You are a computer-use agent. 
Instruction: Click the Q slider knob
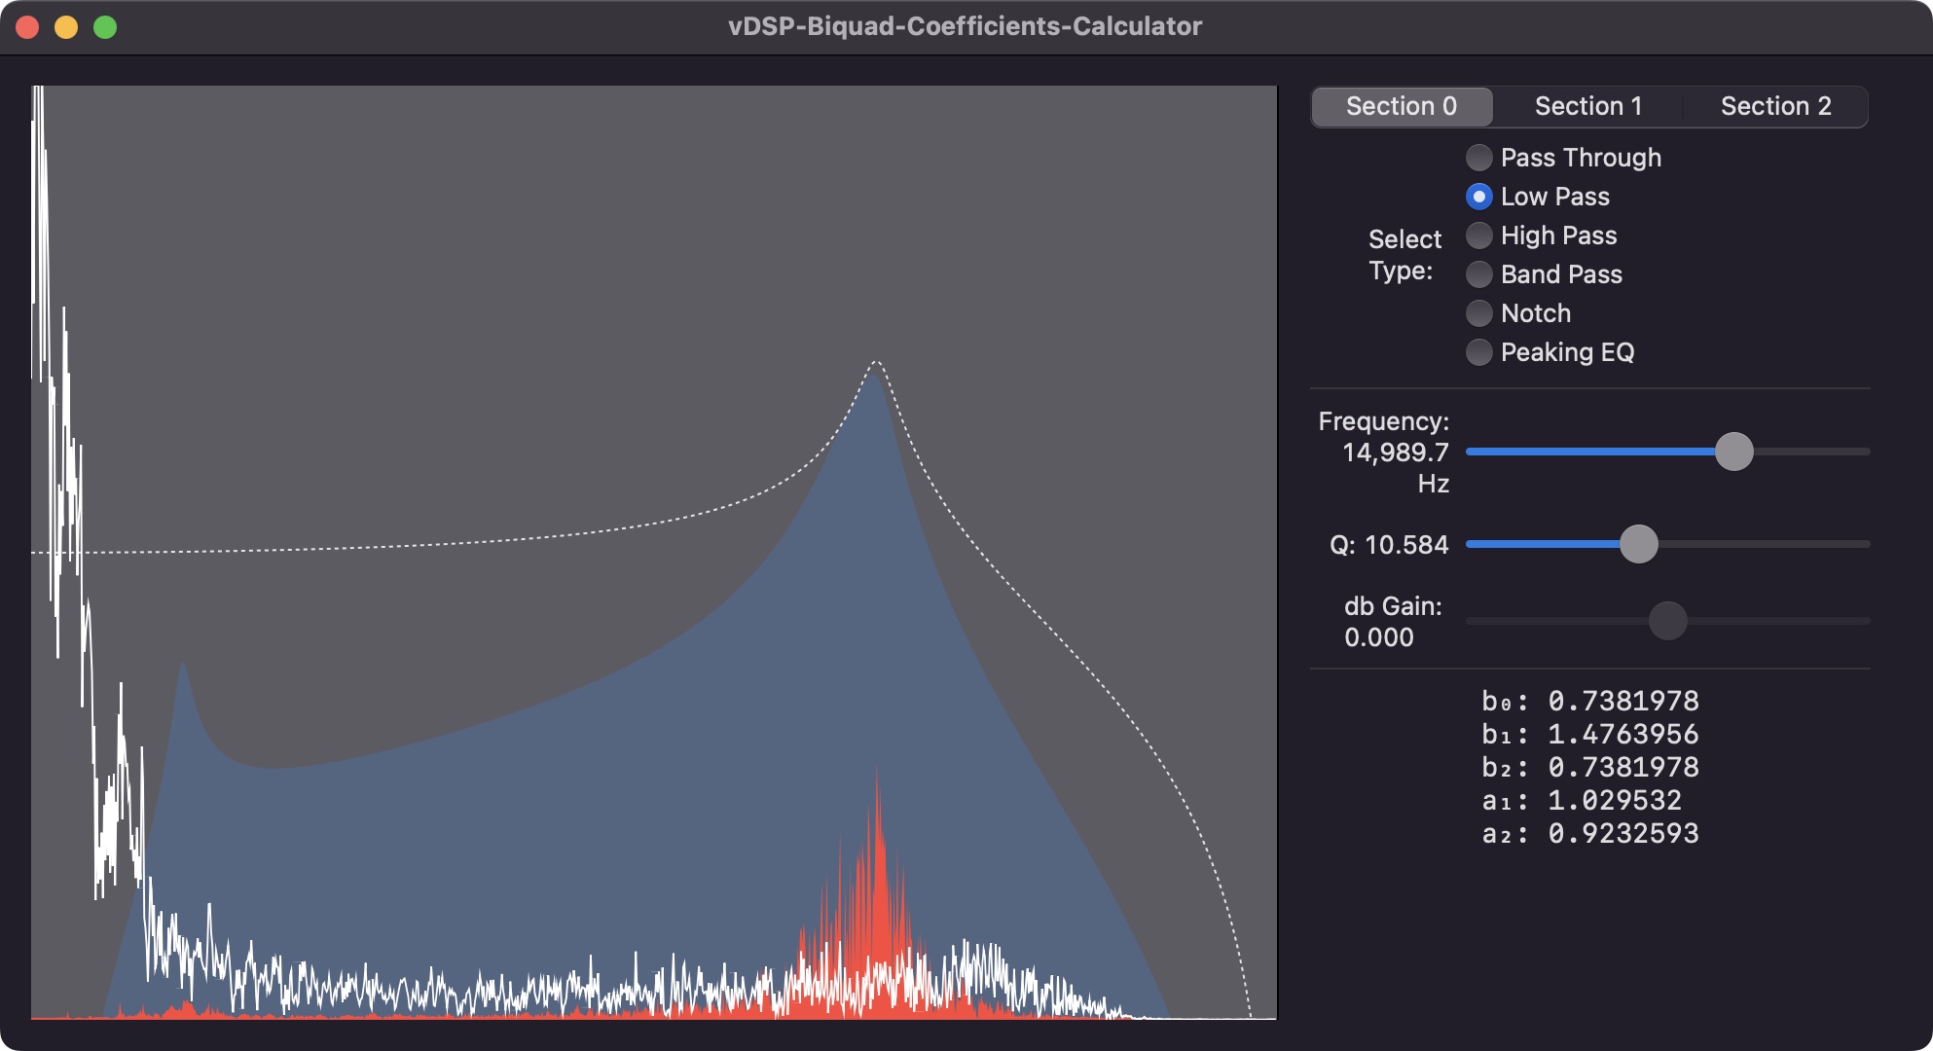coord(1638,544)
